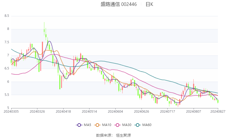Hide MA10 series using its legend text
This screenshot has height=138, width=227.
[107, 125]
